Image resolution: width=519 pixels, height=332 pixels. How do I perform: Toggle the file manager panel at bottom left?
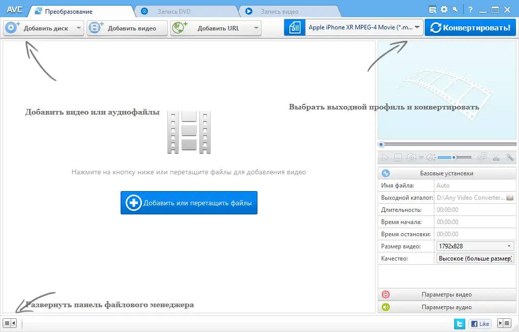tap(9, 322)
